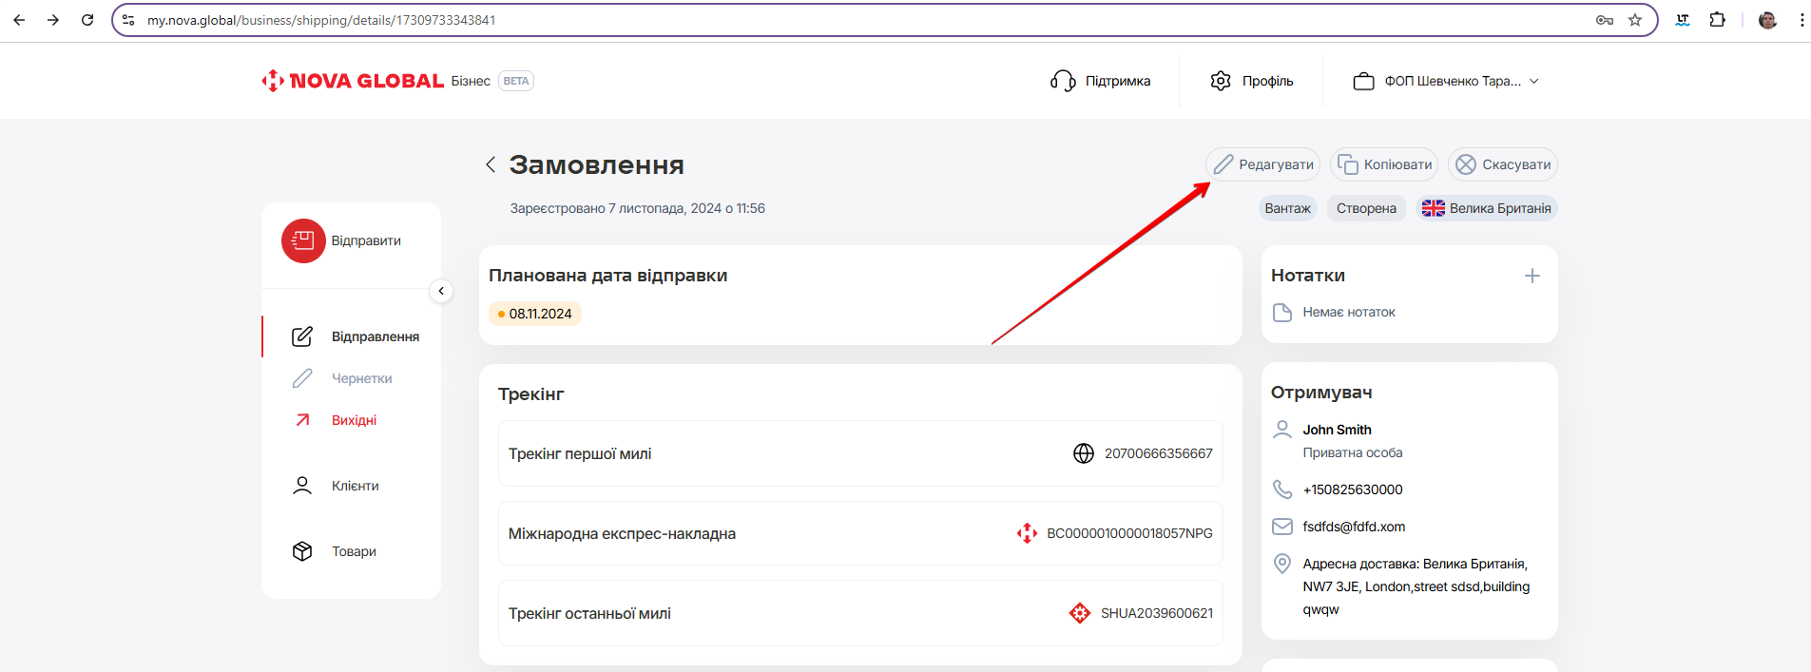Viewport: 1811px width, 672px height.
Task: Click the Nova Global logo
Action: point(353,81)
